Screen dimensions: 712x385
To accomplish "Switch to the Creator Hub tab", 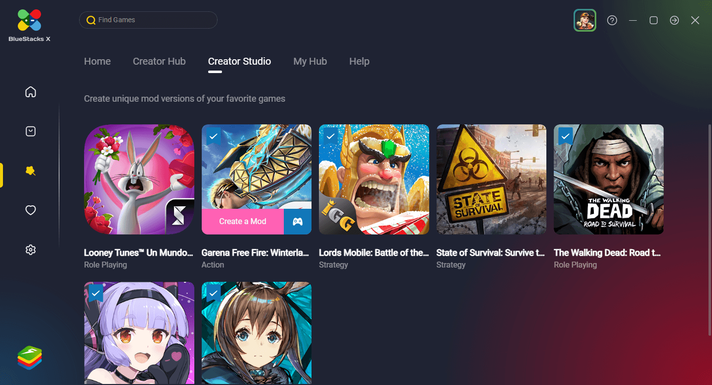I will pos(159,61).
